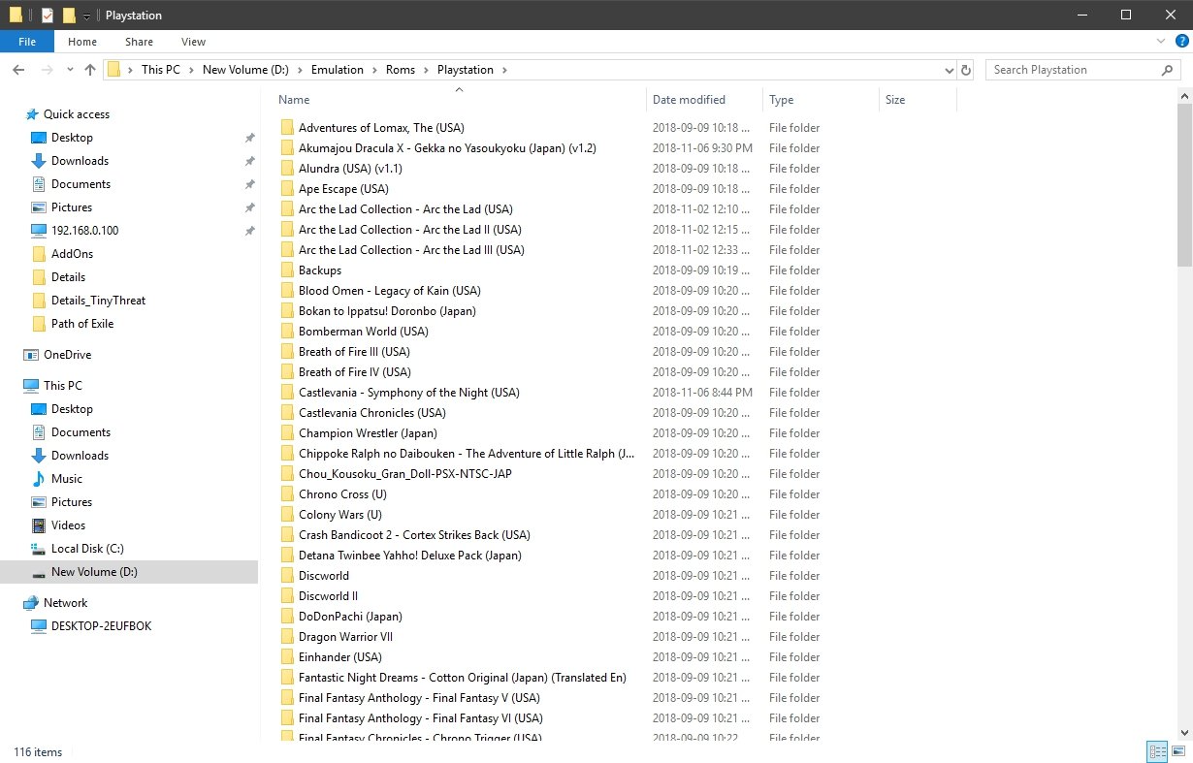Screen dimensions: 1193x763
Task: Select the Ape Escape (USA) folder icon
Action: (x=287, y=189)
